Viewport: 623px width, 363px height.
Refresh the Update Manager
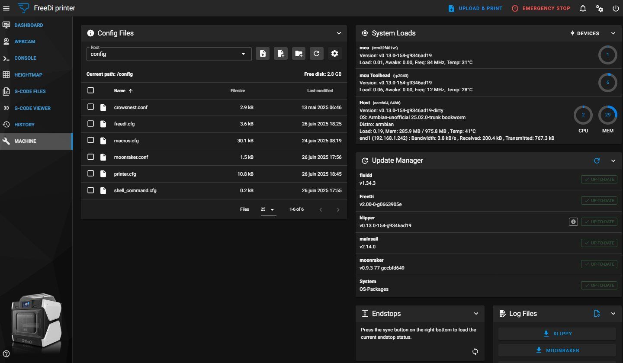pos(597,161)
